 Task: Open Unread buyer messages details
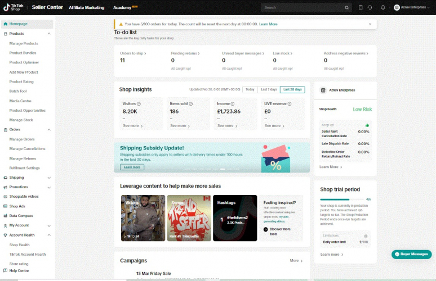pos(243,53)
